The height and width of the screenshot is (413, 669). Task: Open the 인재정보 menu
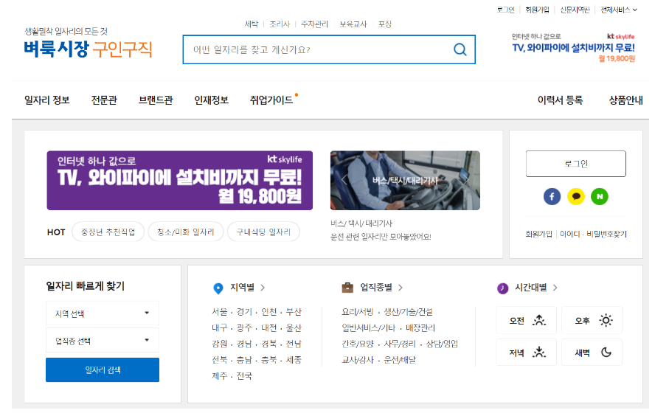pos(211,100)
